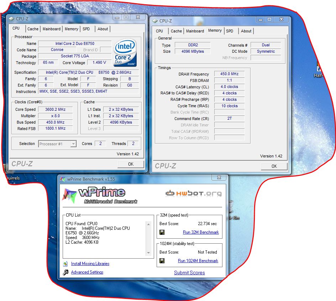Click the wPrime title bar app icon
This screenshot has height=301, width=336.
(x=63, y=179)
